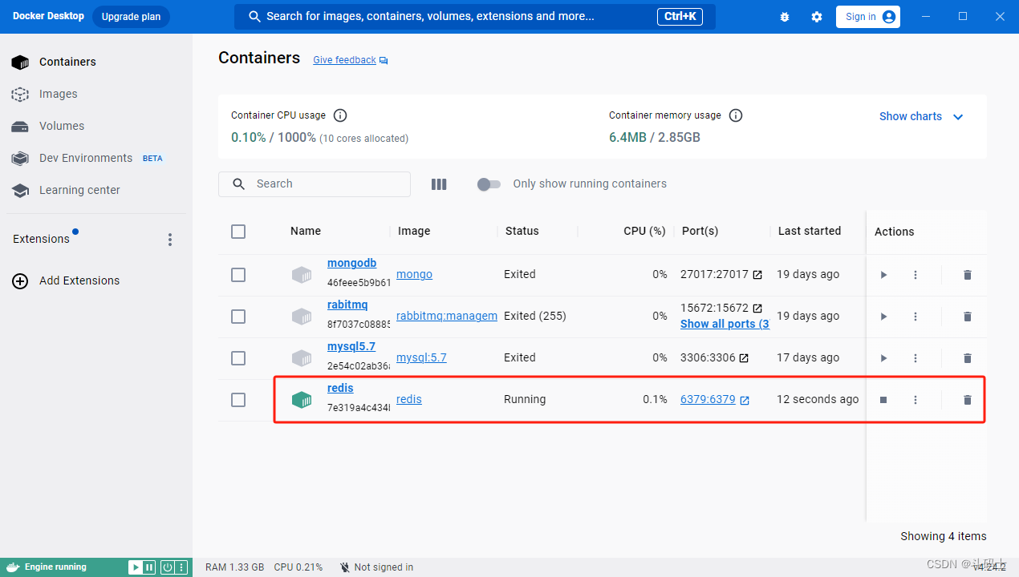This screenshot has width=1019, height=577.
Task: Sort by Name column header
Action: (306, 231)
